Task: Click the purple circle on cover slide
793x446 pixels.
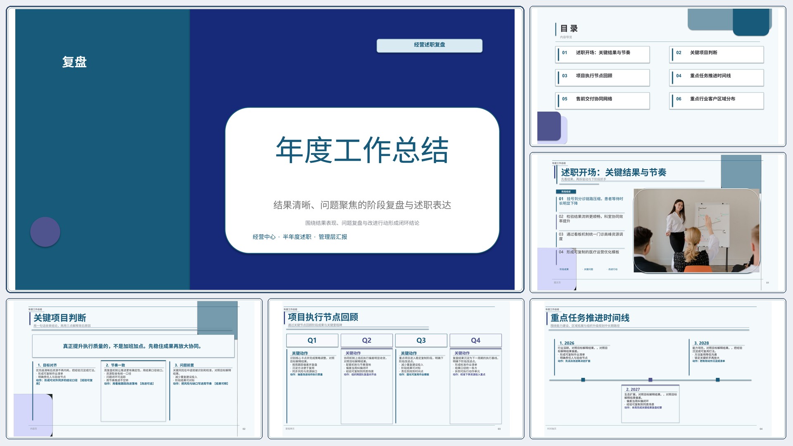Action: (x=45, y=232)
